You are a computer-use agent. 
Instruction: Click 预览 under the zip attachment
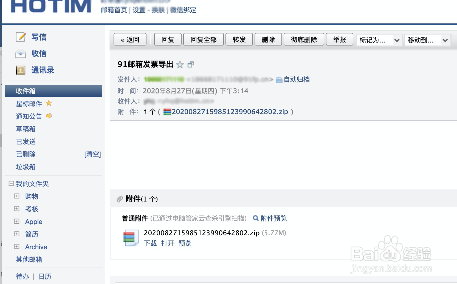(185, 243)
